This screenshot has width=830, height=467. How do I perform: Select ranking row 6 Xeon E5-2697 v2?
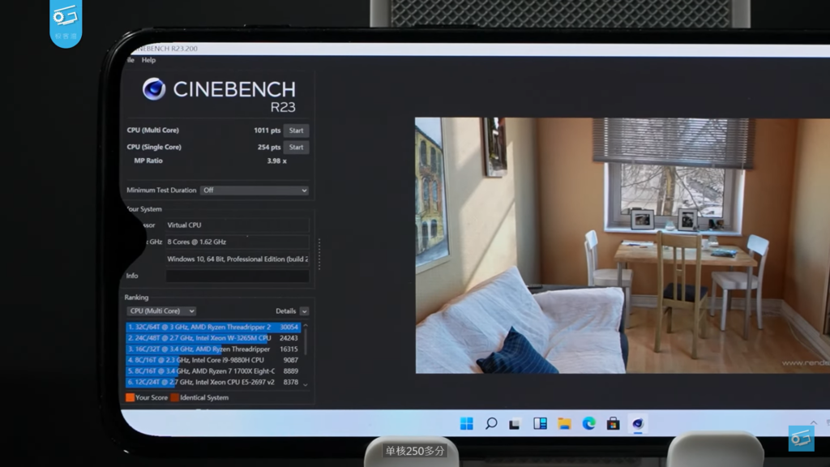(x=213, y=382)
